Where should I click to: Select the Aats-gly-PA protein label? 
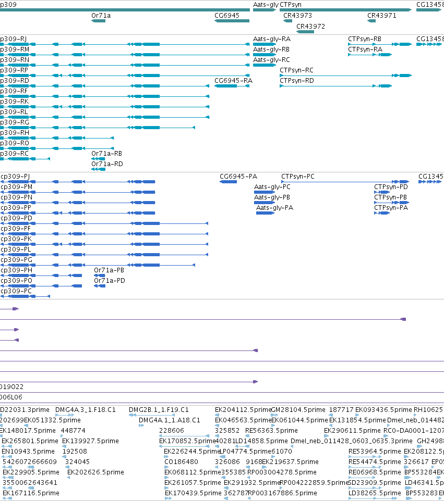coord(274,208)
